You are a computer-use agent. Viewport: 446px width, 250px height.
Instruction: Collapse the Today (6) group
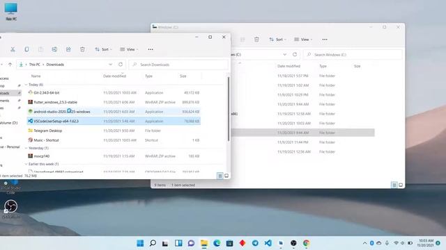(x=26, y=85)
